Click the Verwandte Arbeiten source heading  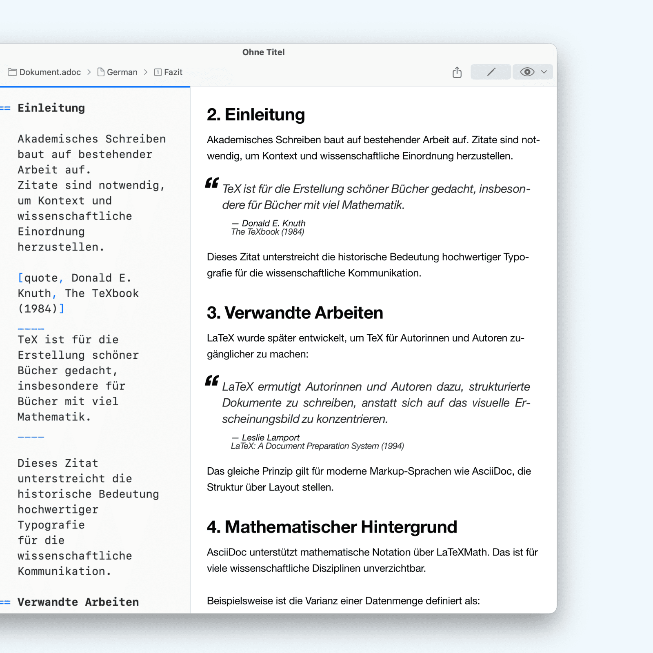click(78, 602)
